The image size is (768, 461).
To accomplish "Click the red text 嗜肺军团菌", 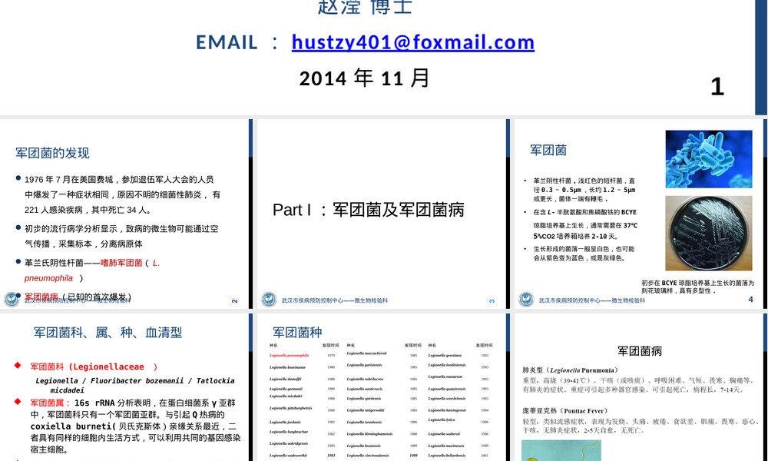I will (x=121, y=263).
